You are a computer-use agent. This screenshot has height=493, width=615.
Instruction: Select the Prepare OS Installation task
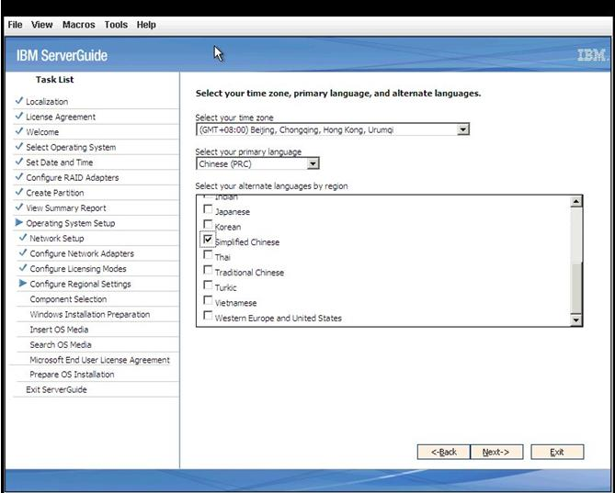(73, 375)
